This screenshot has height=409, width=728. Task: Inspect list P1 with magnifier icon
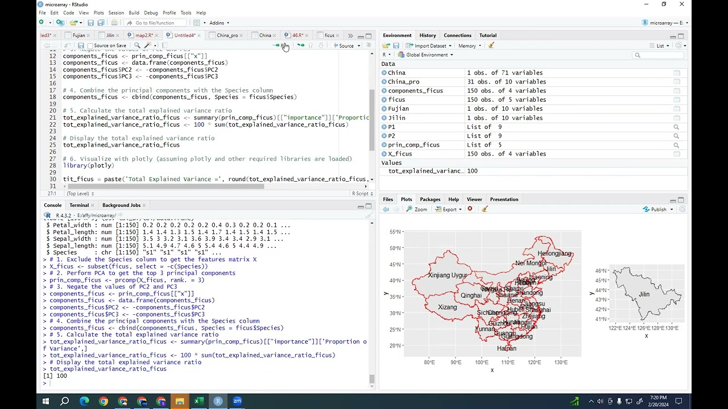[x=676, y=127]
